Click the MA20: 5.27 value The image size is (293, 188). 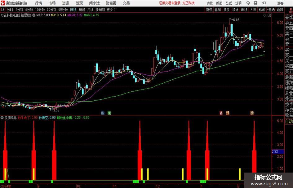[x=75, y=15]
